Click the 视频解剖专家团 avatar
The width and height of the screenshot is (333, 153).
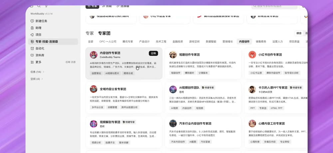[x=94, y=124]
